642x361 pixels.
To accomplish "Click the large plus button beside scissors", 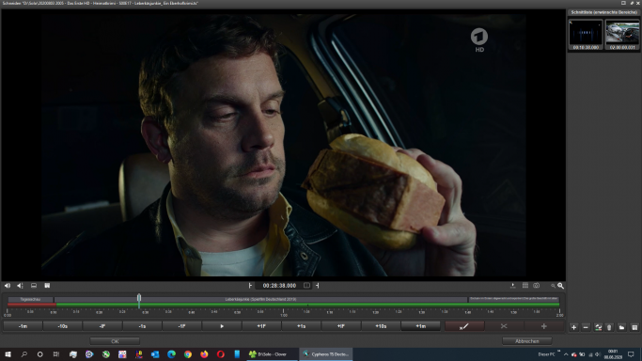I will pyautogui.click(x=543, y=326).
